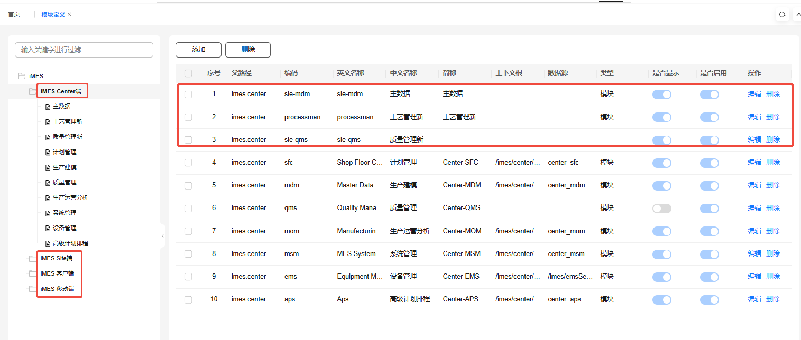
Task: Click the 编码 cell reading sie-qms
Action: point(296,140)
